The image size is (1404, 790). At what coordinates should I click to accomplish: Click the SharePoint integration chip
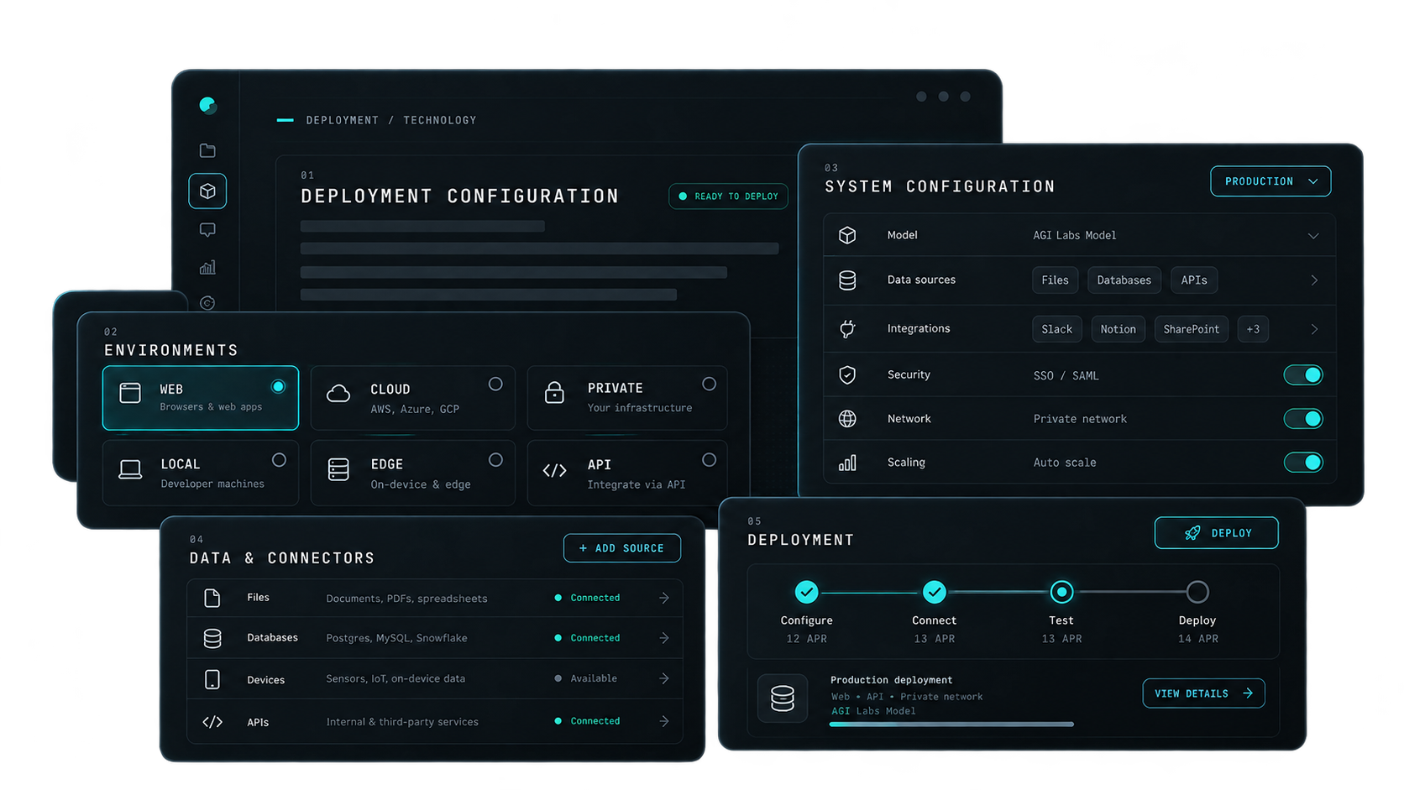point(1192,329)
